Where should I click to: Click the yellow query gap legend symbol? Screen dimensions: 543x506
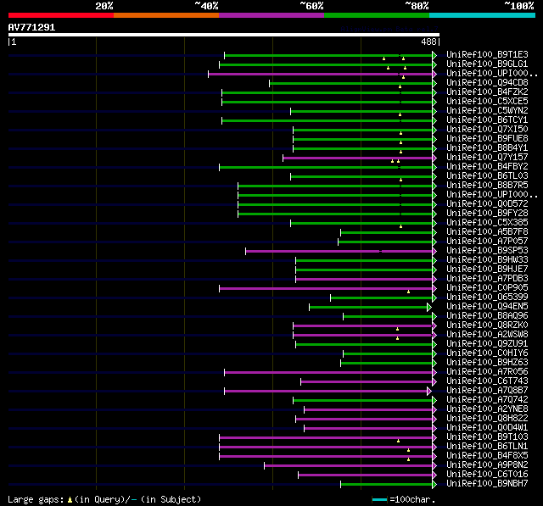(70, 500)
